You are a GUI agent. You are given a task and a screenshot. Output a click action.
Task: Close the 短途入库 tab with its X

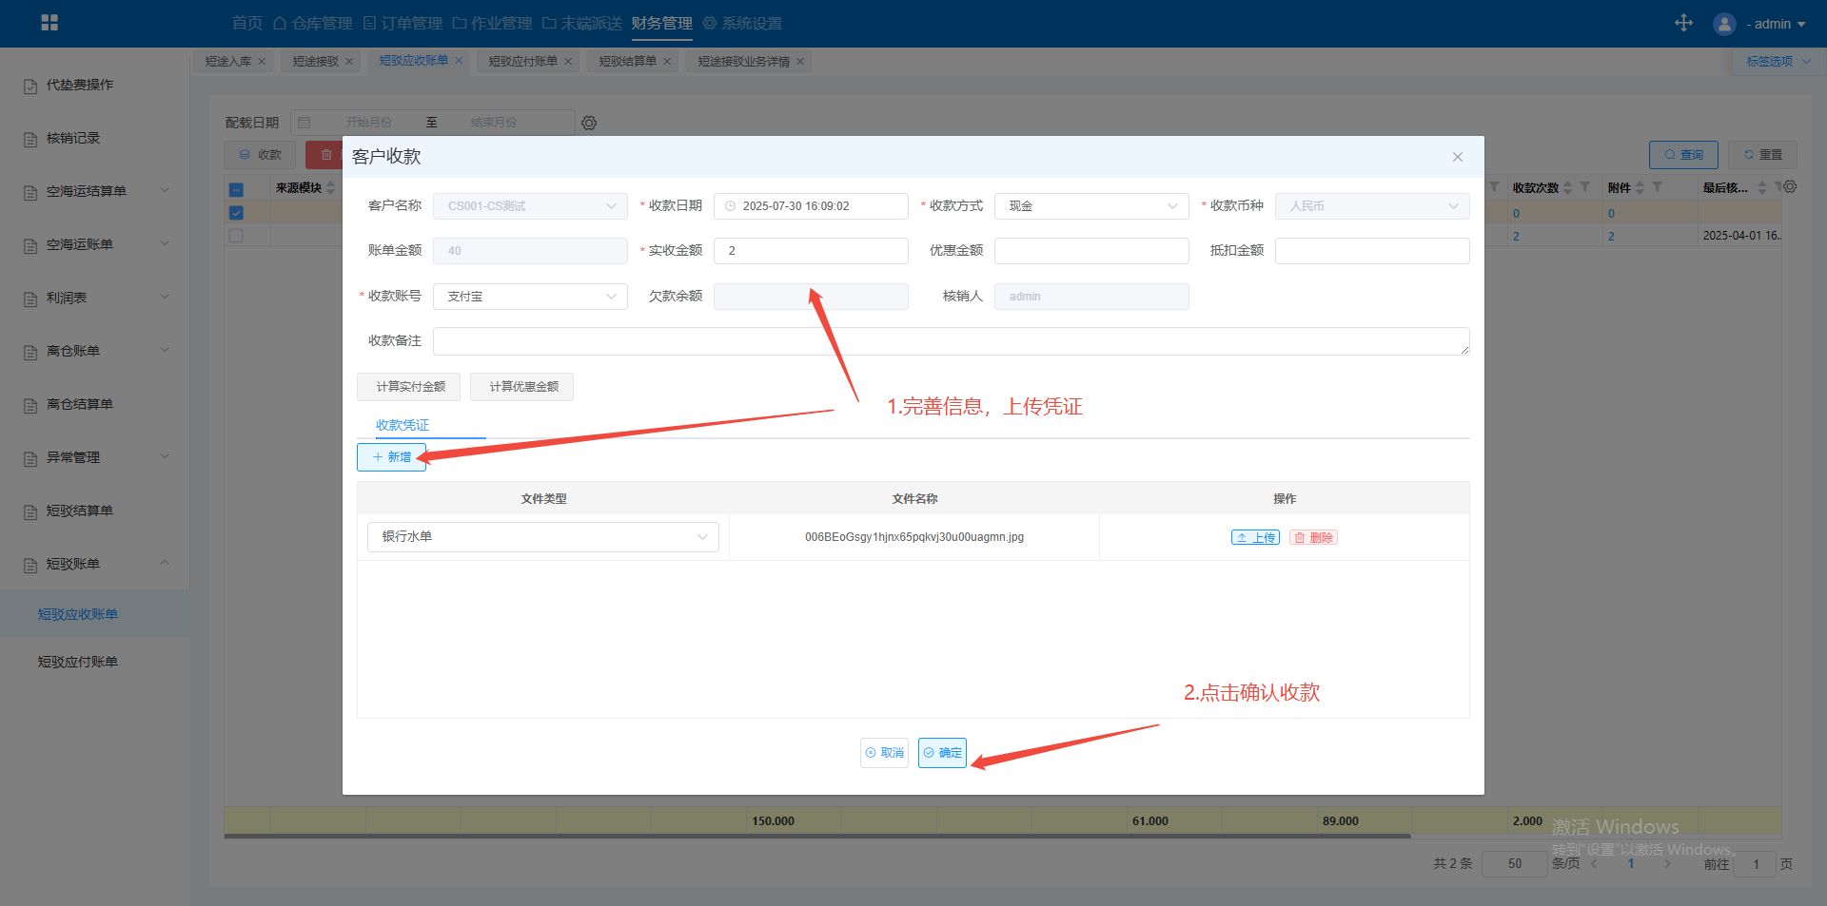pyautogui.click(x=262, y=62)
